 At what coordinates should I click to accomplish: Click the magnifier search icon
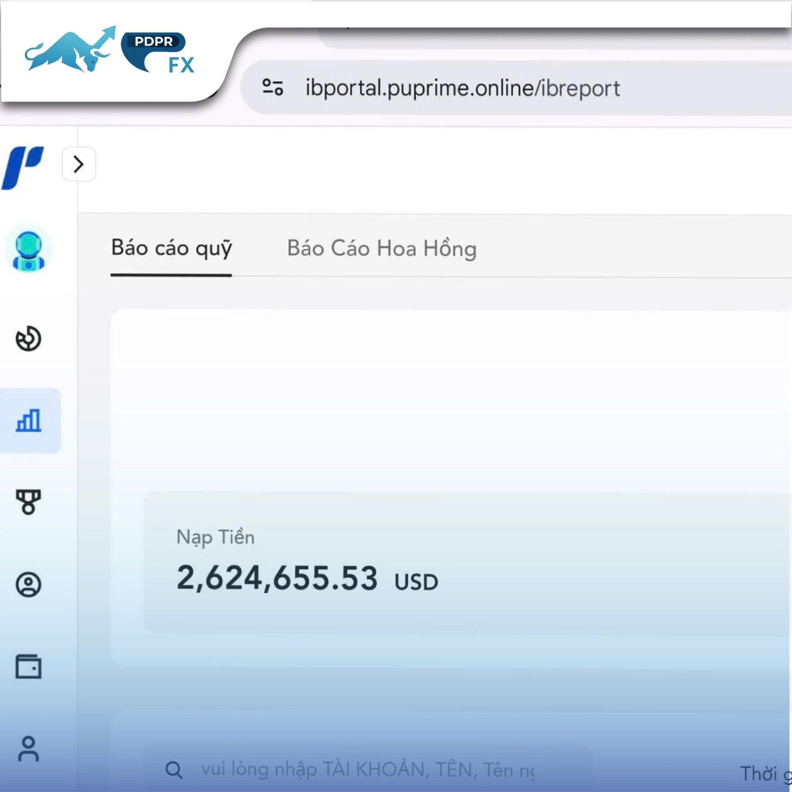pyautogui.click(x=174, y=770)
